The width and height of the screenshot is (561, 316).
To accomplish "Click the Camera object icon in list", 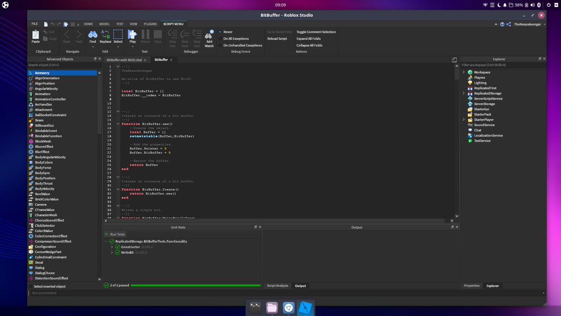I will [30, 205].
